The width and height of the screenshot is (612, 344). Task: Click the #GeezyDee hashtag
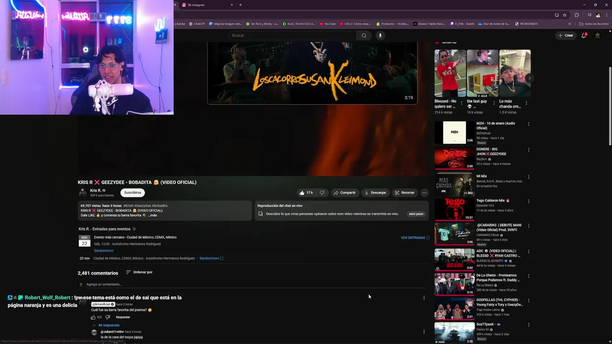click(142, 206)
